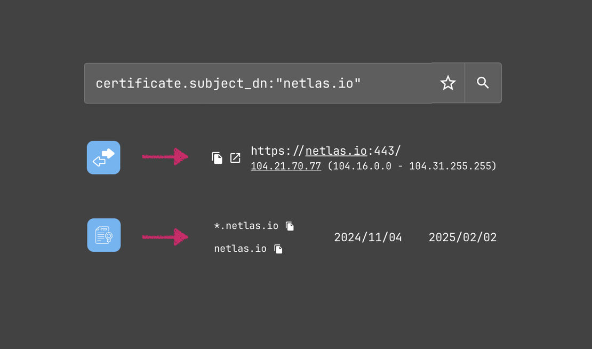Viewport: 592px width, 349px height.
Task: Toggle the star to favorite this query
Action: point(447,83)
